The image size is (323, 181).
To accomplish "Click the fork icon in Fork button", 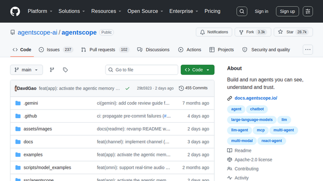I will pos(241,32).
